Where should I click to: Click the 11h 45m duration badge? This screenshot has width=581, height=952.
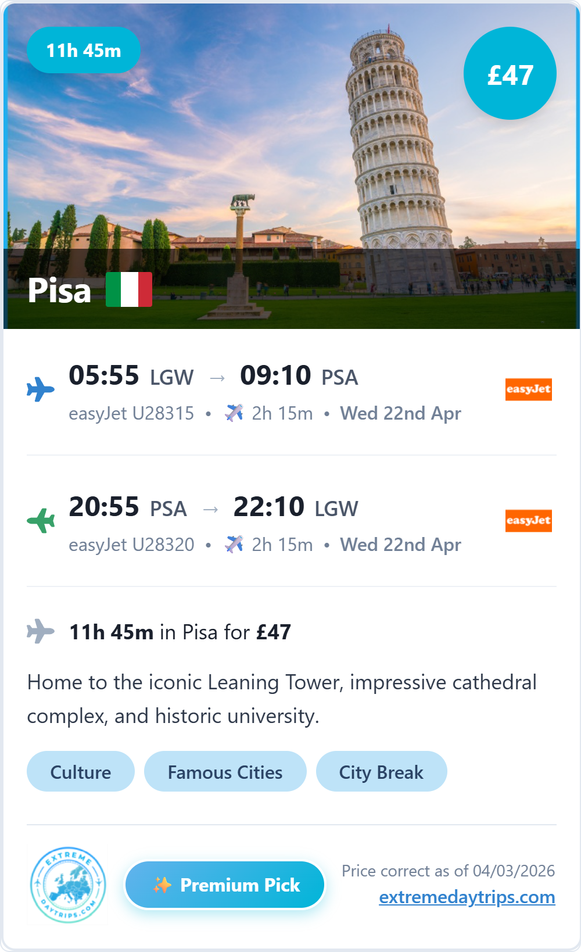84,51
